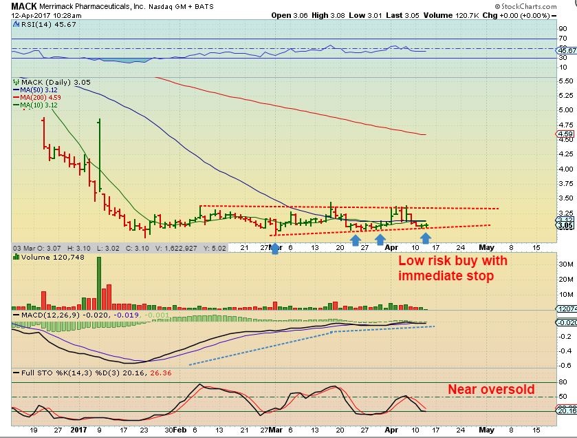Click the red 4.59 value tag on the price axis
The image size is (577, 438).
click(567, 134)
